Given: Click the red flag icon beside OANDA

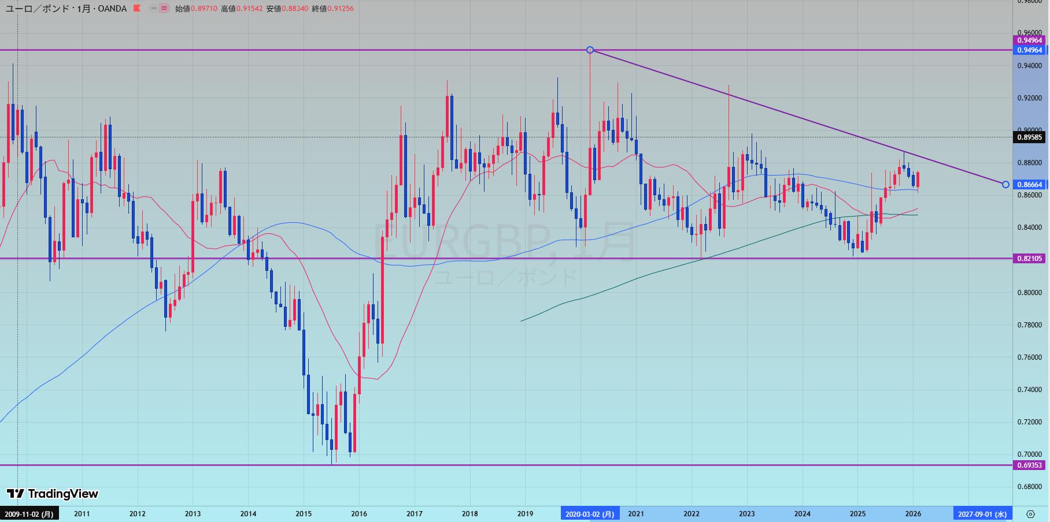Looking at the screenshot, I should (x=136, y=9).
